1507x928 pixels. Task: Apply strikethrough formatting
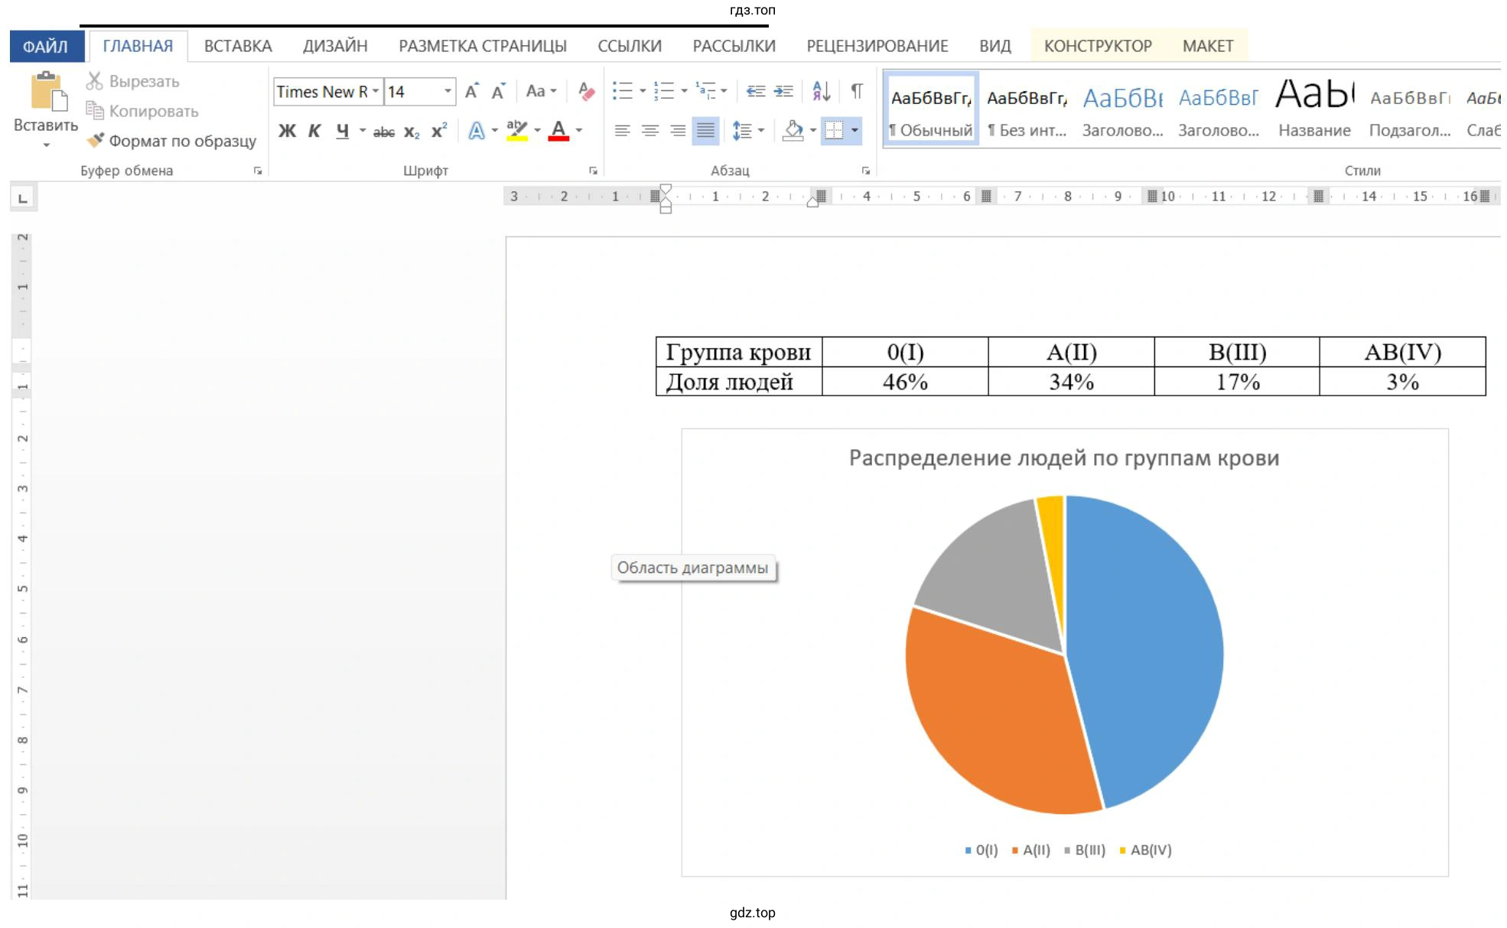[384, 132]
